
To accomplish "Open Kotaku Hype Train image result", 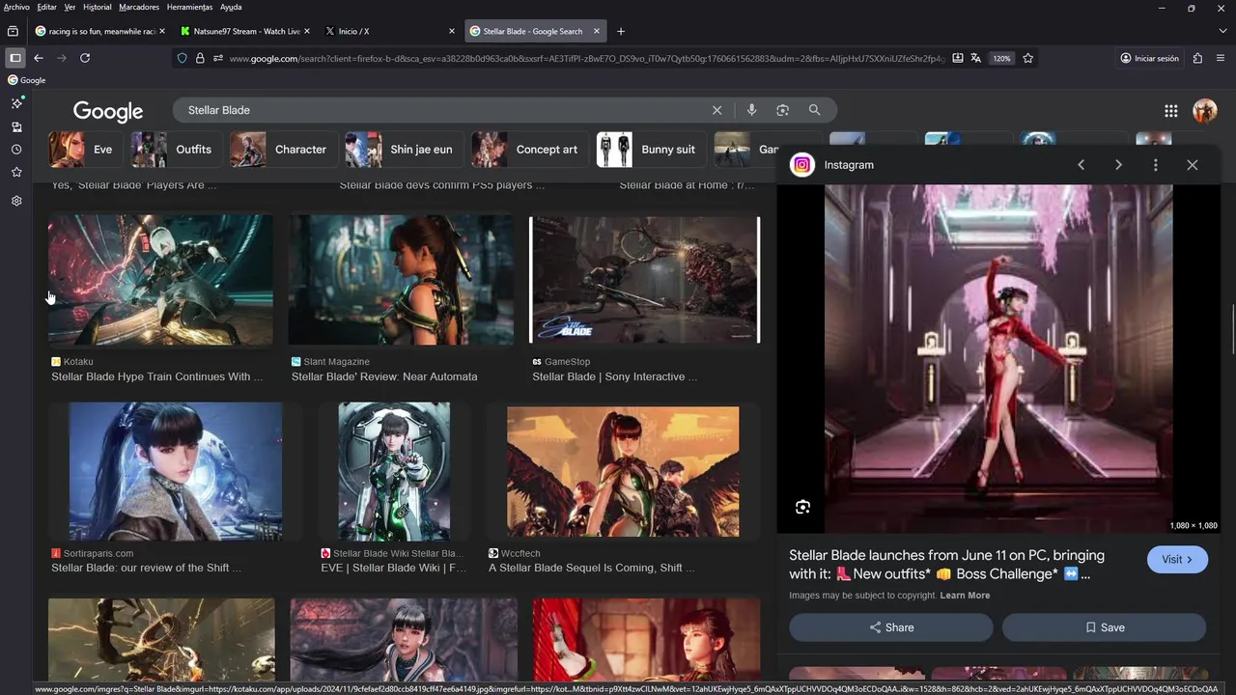I will point(160,279).
